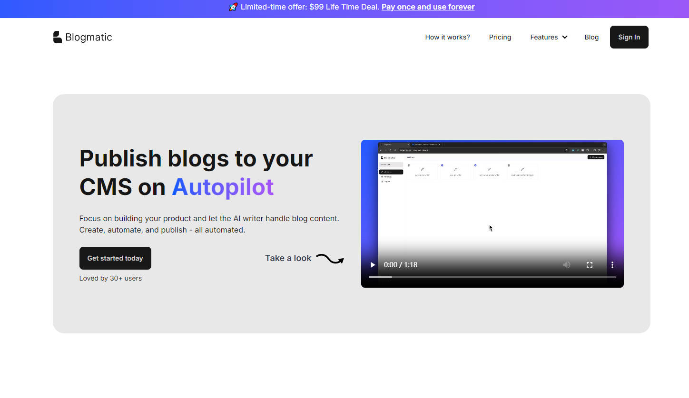Viewport: 689px width, 398px height.
Task: Click the squiggly arrow beside Take a look
Action: point(330,259)
